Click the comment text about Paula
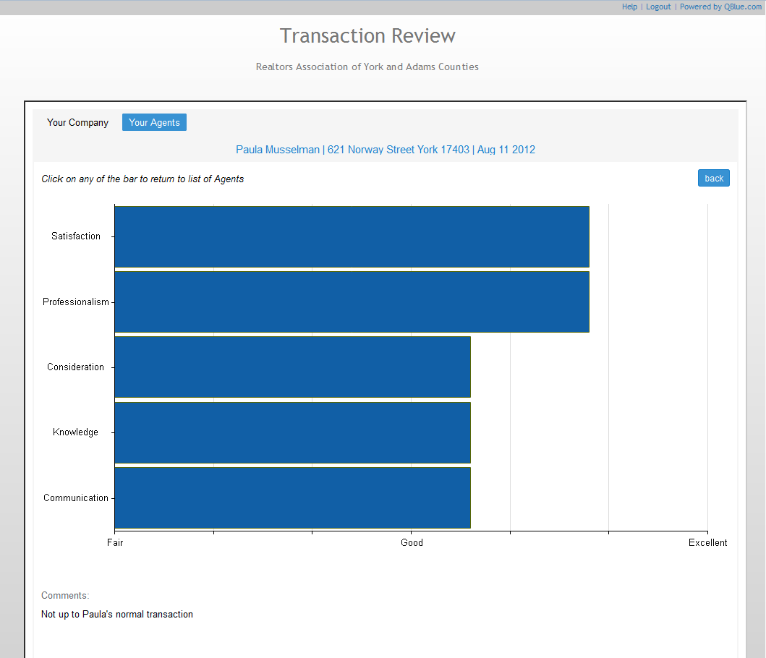 point(117,614)
